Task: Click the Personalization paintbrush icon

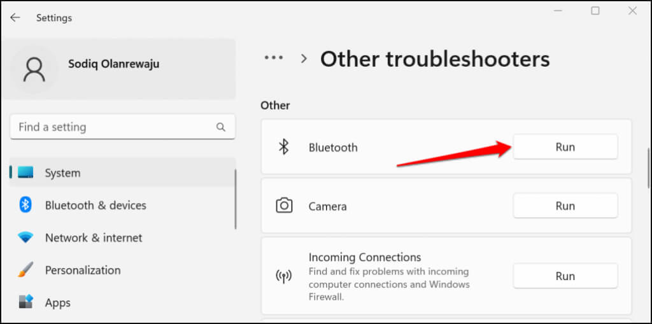Action: (25, 270)
